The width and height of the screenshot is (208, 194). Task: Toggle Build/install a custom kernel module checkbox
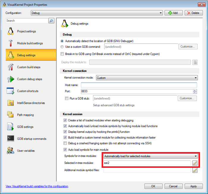(65, 137)
